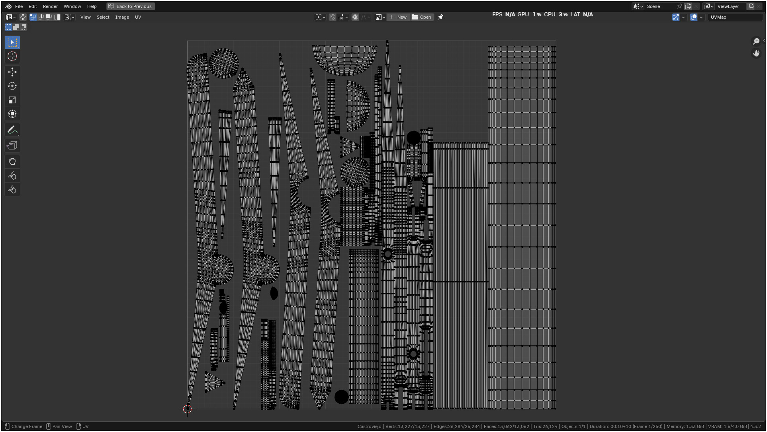Image resolution: width=767 pixels, height=432 pixels.
Task: Select the Annotate pencil tool
Action: pyautogui.click(x=12, y=130)
